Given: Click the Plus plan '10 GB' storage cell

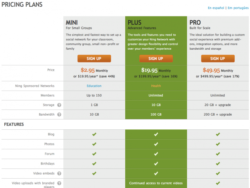Looking at the screenshot, I should pyautogui.click(x=156, y=105).
